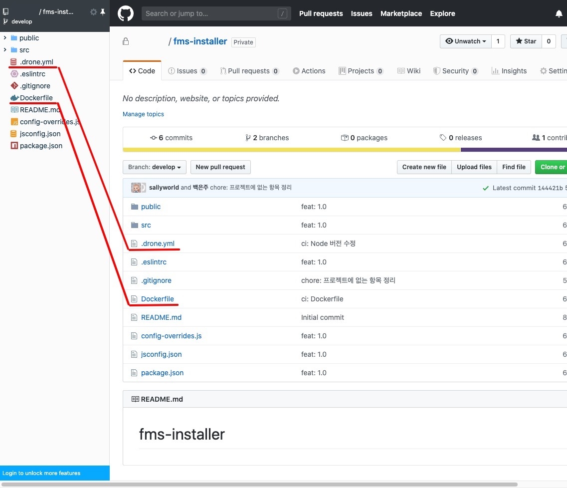Focus the Search or jump to field

(209, 13)
